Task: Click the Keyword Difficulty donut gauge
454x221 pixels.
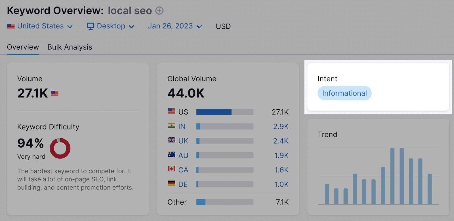Action: [x=60, y=148]
